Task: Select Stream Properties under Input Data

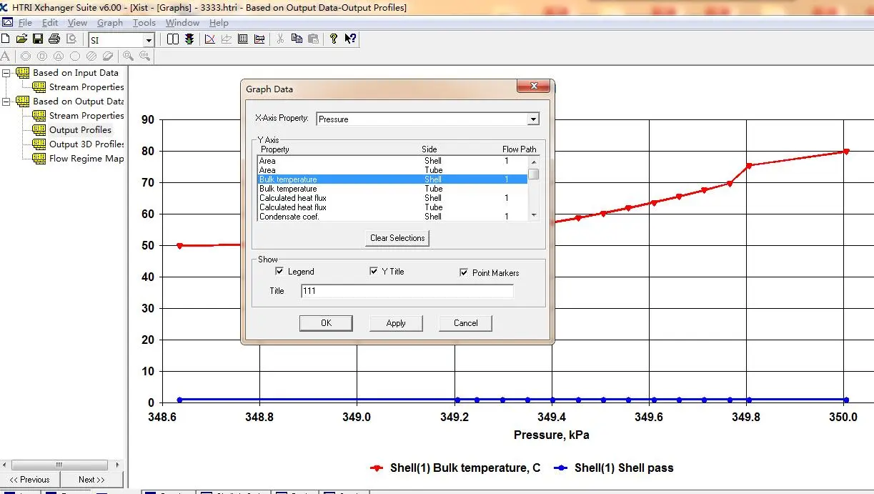Action: [x=86, y=87]
